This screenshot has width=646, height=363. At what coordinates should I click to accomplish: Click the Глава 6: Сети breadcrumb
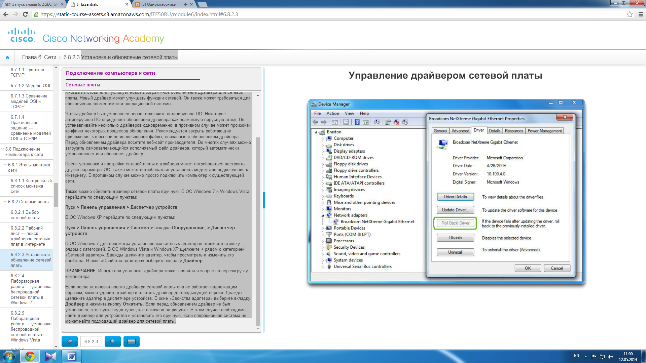pos(39,57)
